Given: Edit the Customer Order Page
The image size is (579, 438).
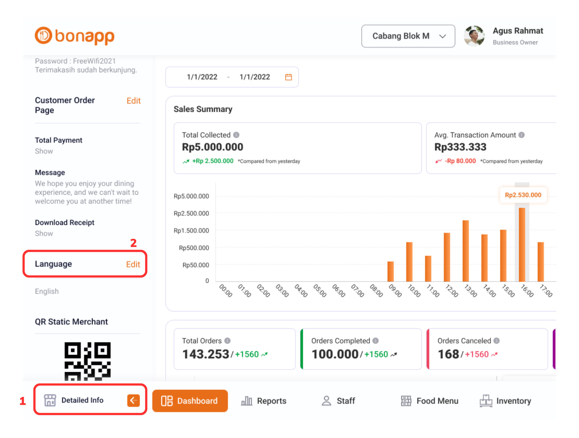Looking at the screenshot, I should [x=133, y=101].
